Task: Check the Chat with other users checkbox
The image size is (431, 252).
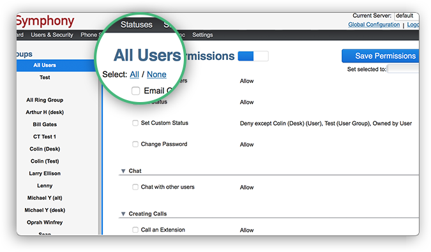Action: tap(135, 187)
